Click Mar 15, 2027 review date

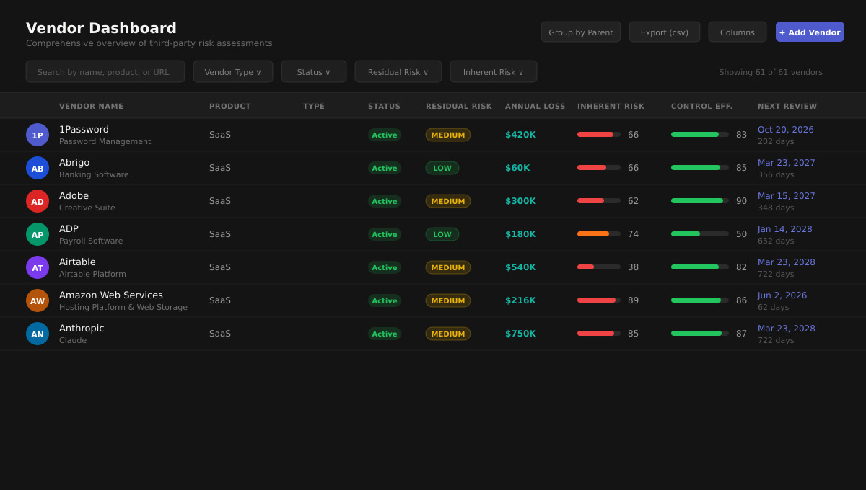[787, 196]
